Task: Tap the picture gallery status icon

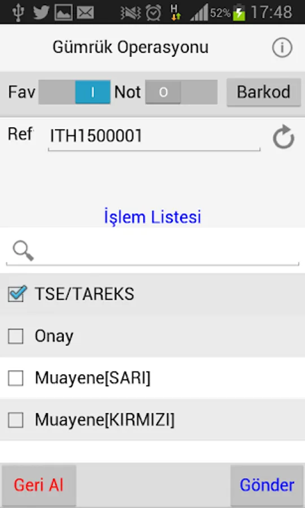Action: [63, 12]
